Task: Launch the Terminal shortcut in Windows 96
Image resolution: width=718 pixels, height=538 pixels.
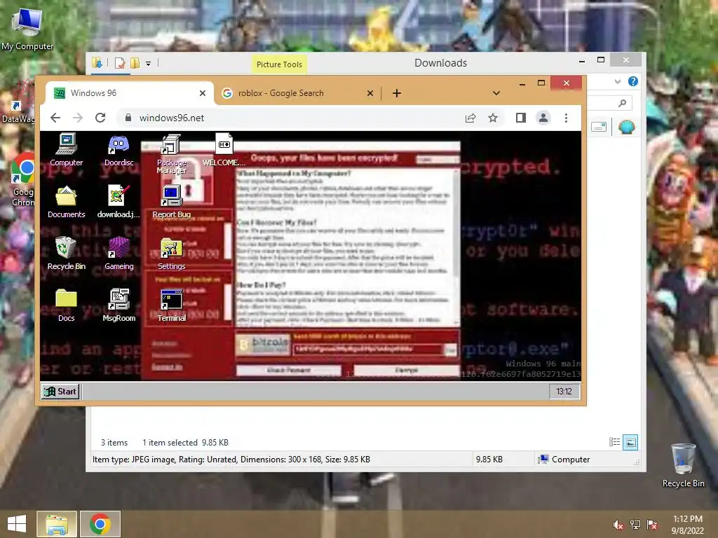Action: [171, 305]
